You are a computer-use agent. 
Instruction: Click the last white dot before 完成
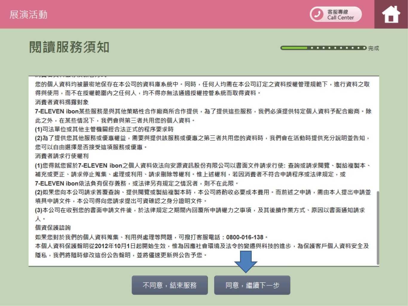(x=364, y=48)
